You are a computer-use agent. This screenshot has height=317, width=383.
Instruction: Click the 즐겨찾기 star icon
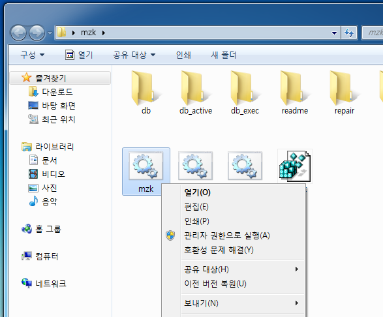tap(26, 78)
